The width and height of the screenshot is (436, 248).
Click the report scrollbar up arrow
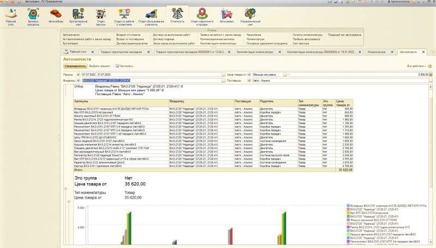(431, 87)
